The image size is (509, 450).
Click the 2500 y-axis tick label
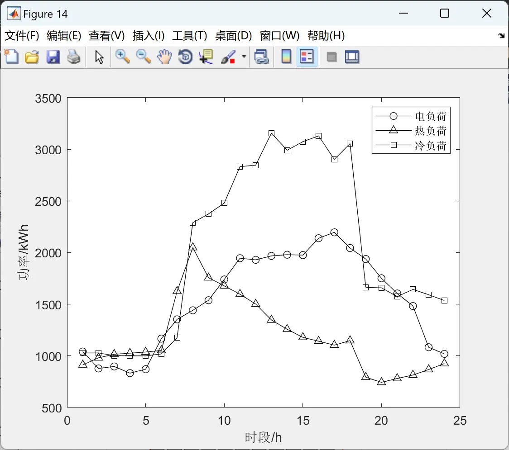[x=48, y=202]
